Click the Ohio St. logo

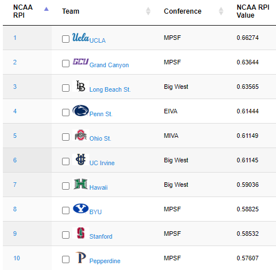coord(81,135)
